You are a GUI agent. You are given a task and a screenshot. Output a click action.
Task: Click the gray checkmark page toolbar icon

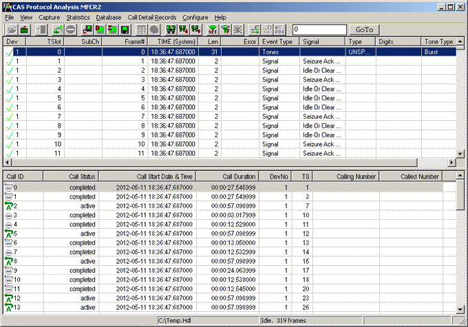42,30
